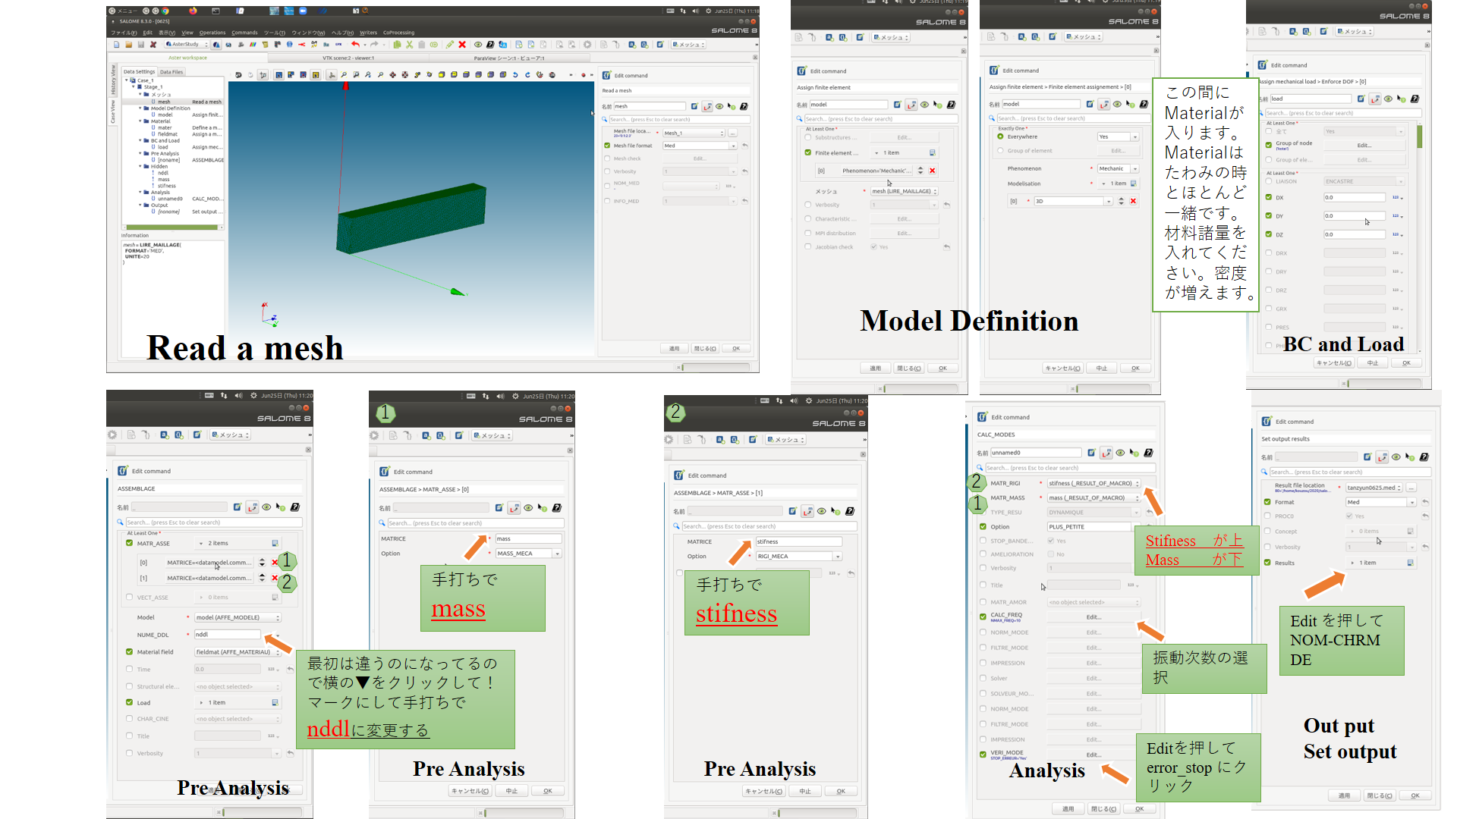The image size is (1457, 819).
Task: Click Edit button beside VERI_MODE
Action: (1093, 755)
